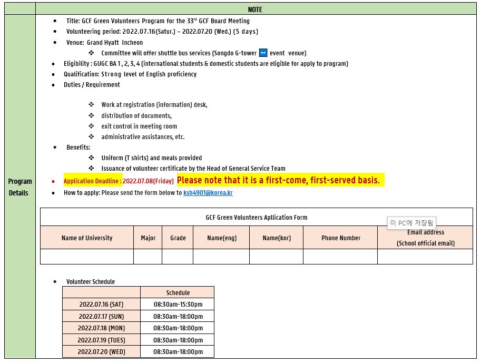The height and width of the screenshot is (363, 481).
Task: Click the 'Major' column header
Action: pyautogui.click(x=148, y=238)
